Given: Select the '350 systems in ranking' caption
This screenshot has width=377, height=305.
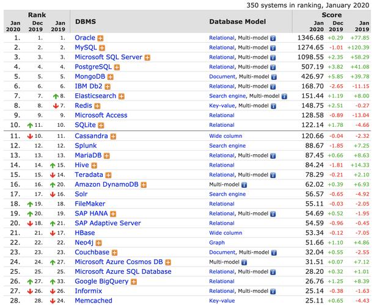Looking at the screenshot, I should [x=308, y=5].
